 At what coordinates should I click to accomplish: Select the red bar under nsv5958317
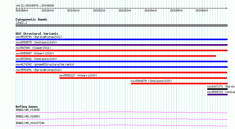tap(143, 78)
